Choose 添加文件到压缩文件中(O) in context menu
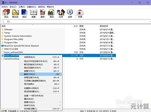This screenshot has width=151, height=112. pos(41,61)
